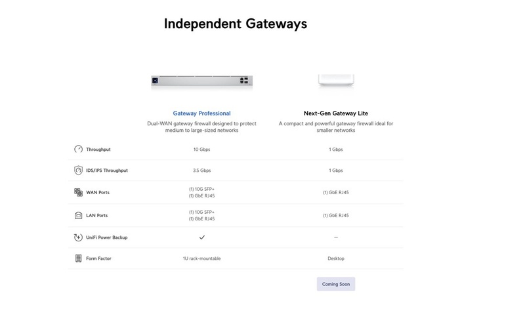Click the IDS/IPS Throughput row label

pyautogui.click(x=107, y=171)
